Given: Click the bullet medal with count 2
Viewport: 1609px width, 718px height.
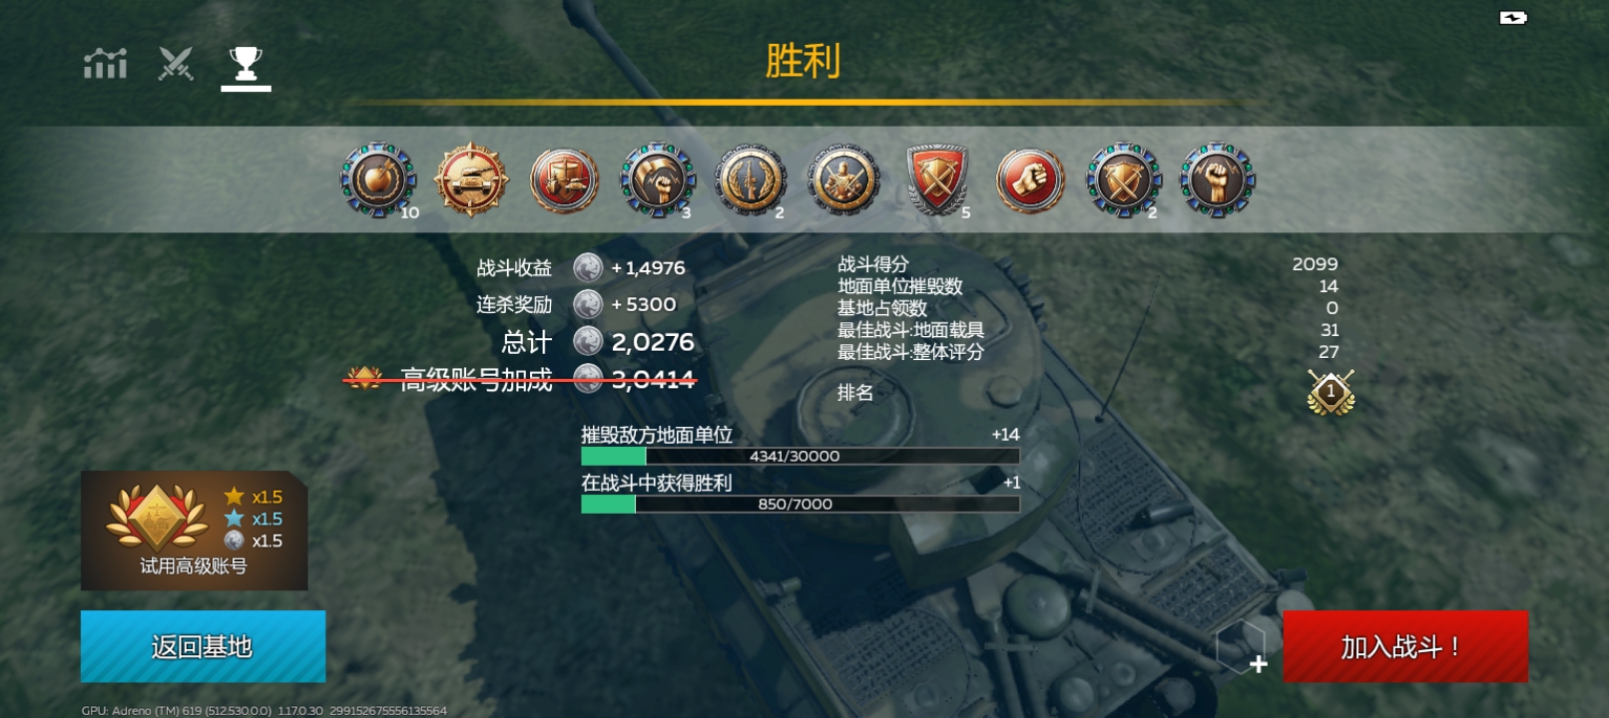Looking at the screenshot, I should [750, 180].
